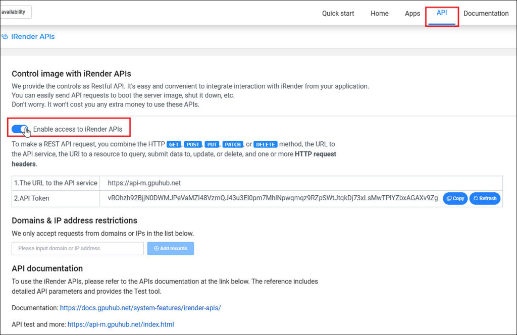517x335 pixels.
Task: Click the 'HTTP request headers' bold text
Action: coord(174,159)
